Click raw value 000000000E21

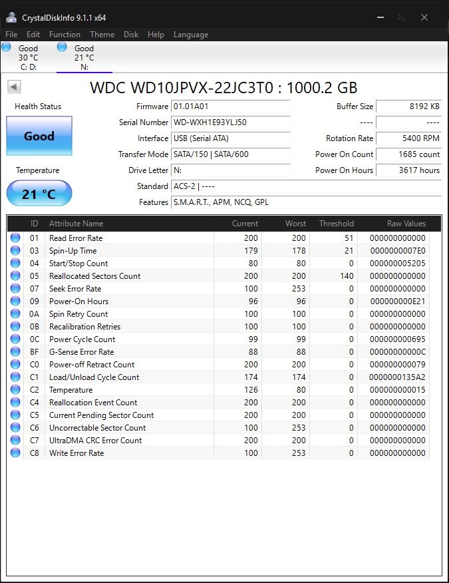[397, 301]
